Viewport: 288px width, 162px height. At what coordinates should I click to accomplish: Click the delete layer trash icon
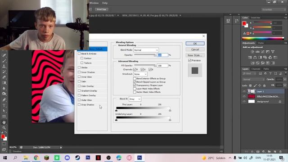pyautogui.click(x=280, y=152)
